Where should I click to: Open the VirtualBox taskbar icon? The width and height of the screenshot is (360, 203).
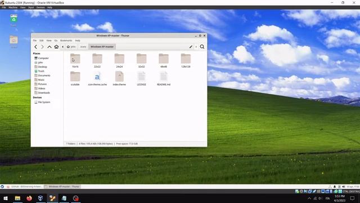(40, 198)
